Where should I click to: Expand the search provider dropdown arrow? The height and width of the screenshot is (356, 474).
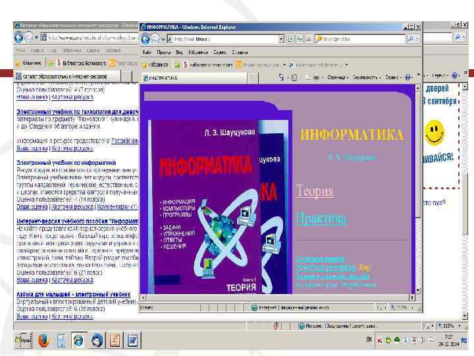(417, 39)
